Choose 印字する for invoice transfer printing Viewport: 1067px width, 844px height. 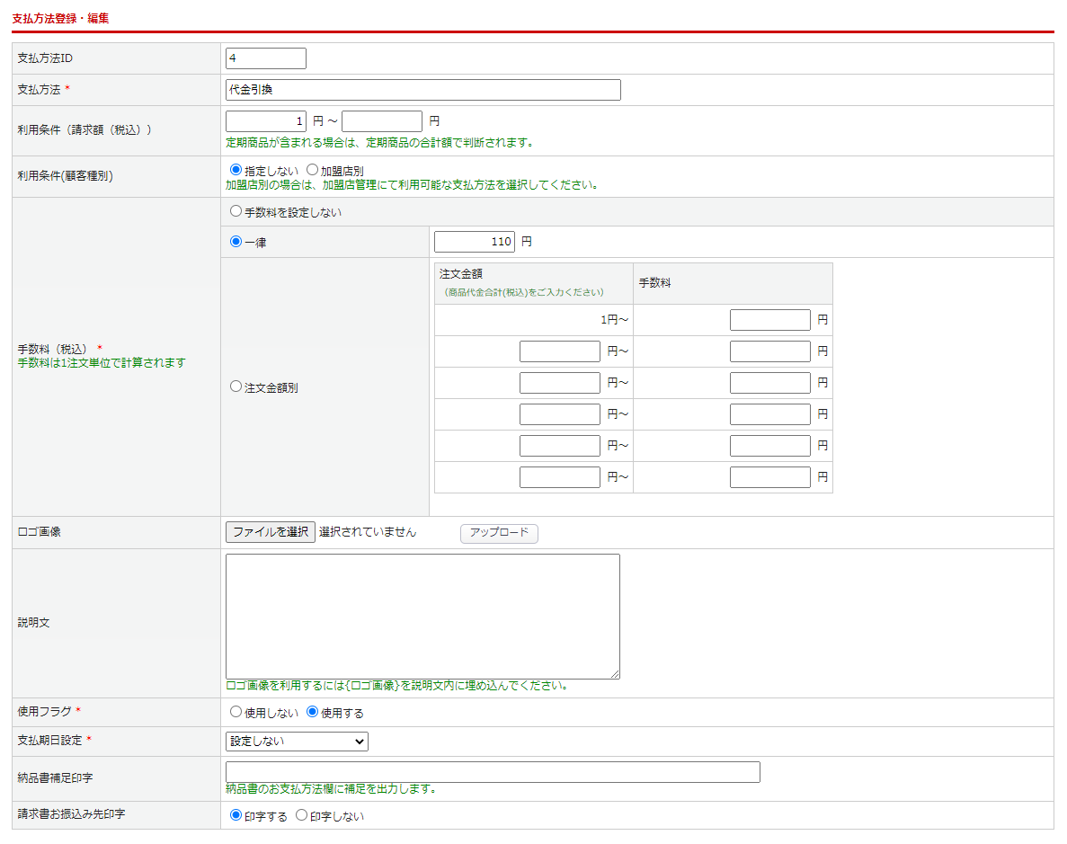[236, 815]
